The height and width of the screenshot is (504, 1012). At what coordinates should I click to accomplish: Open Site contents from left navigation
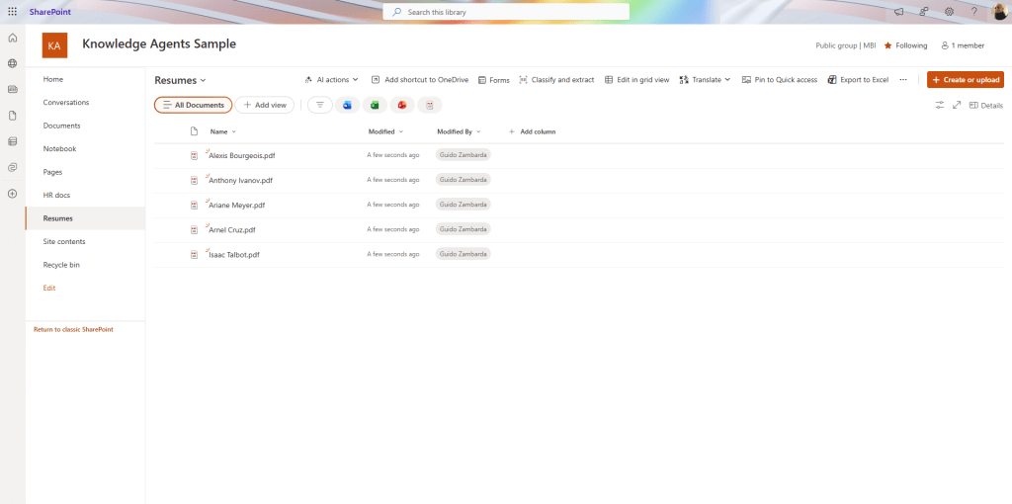tap(64, 241)
